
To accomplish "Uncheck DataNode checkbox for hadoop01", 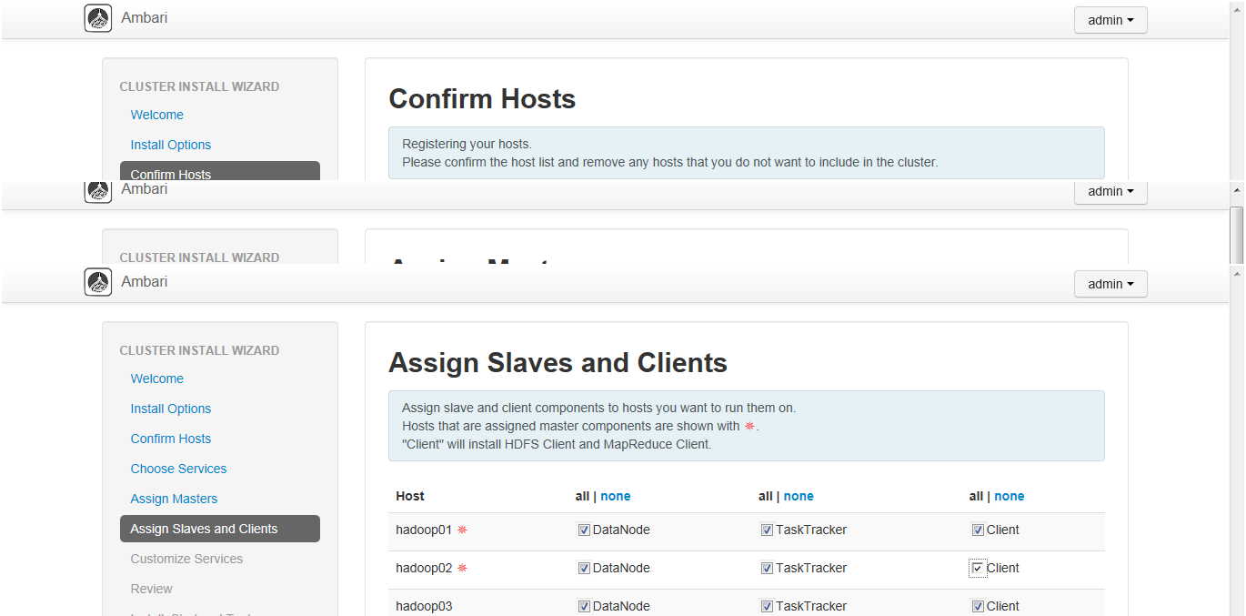I will click(584, 530).
